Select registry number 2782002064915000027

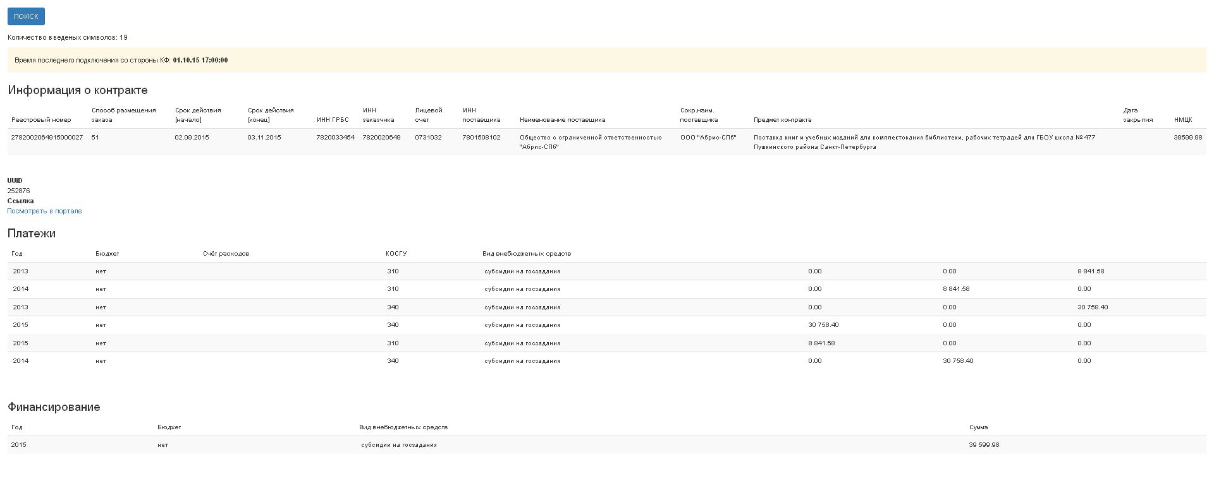[47, 137]
